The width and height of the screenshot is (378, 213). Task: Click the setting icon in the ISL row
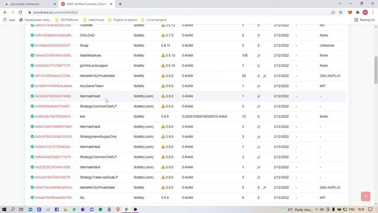(259, 198)
